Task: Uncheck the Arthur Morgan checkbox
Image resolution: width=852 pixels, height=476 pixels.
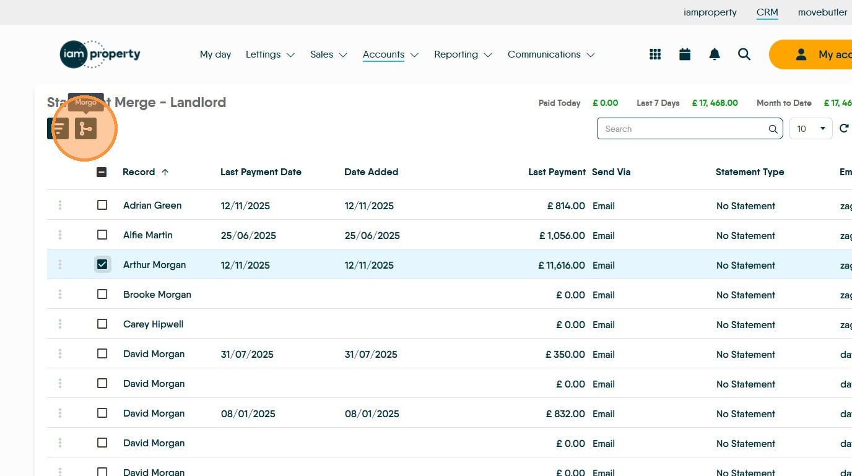Action: [x=102, y=265]
